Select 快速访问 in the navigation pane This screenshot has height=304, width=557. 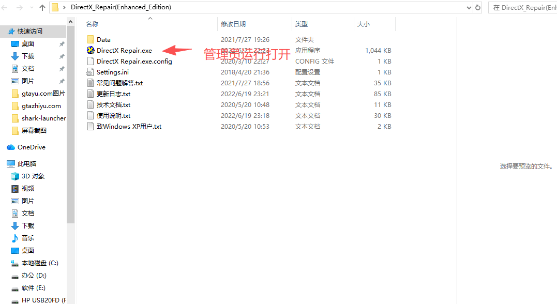tap(33, 31)
